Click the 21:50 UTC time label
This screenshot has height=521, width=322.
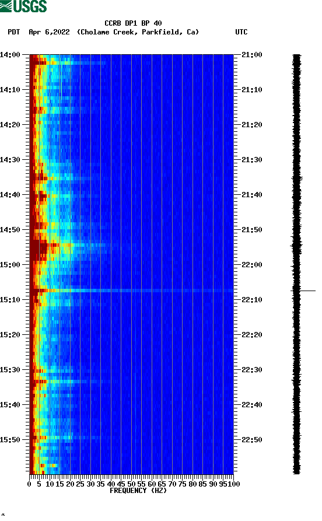pyautogui.click(x=252, y=230)
